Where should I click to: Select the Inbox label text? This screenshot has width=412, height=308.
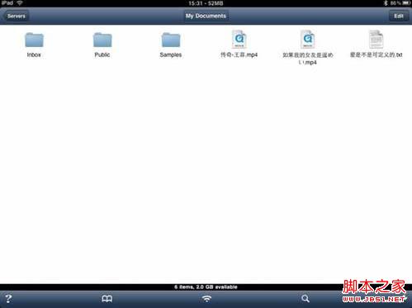click(x=34, y=54)
